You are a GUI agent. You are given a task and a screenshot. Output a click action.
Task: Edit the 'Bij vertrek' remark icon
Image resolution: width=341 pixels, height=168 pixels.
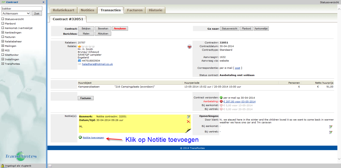[330, 132]
